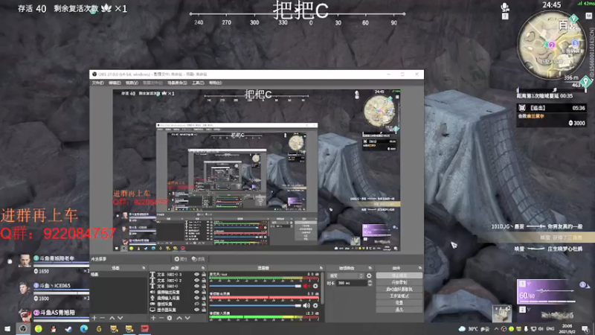Pop out the Sources dock panel
The width and height of the screenshot is (595, 335).
[203, 268]
